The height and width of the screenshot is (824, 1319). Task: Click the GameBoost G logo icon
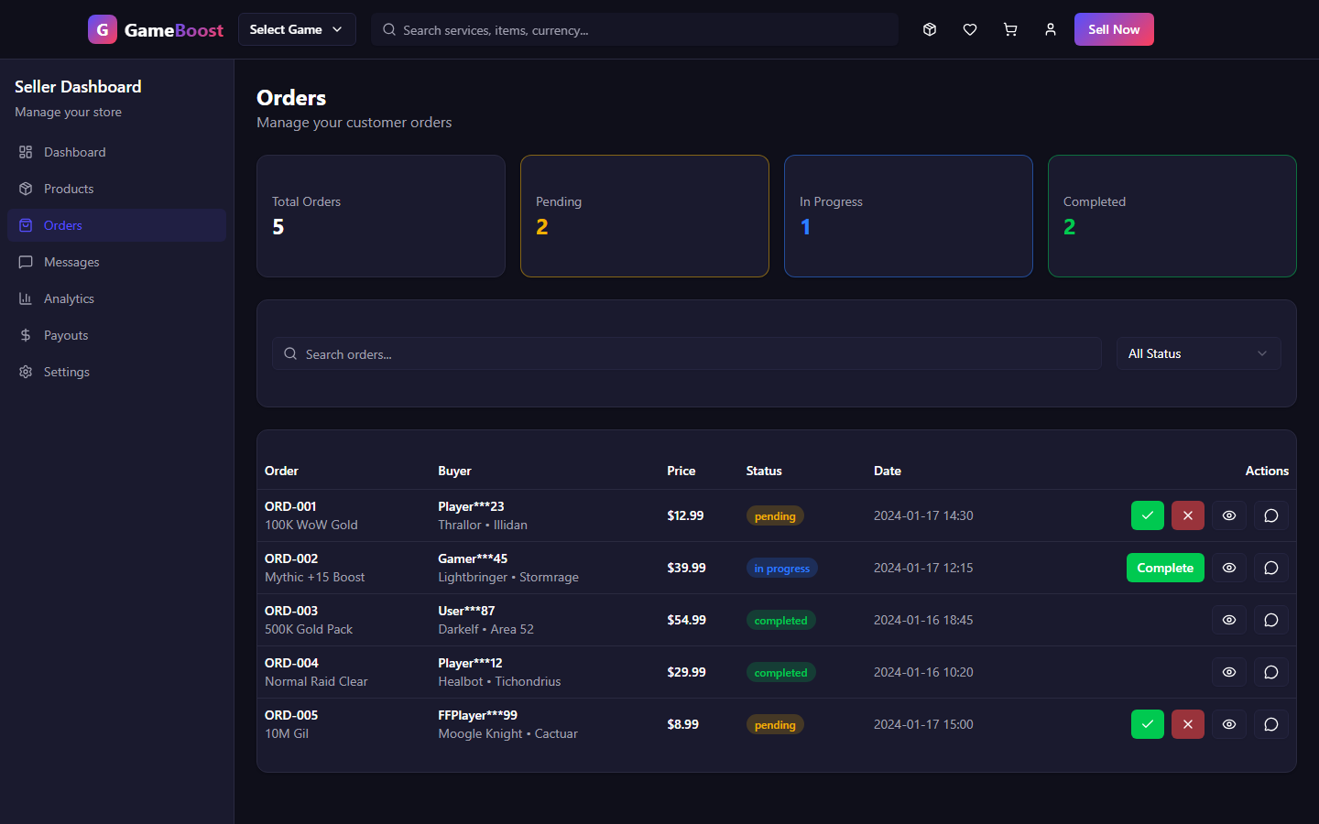click(103, 29)
